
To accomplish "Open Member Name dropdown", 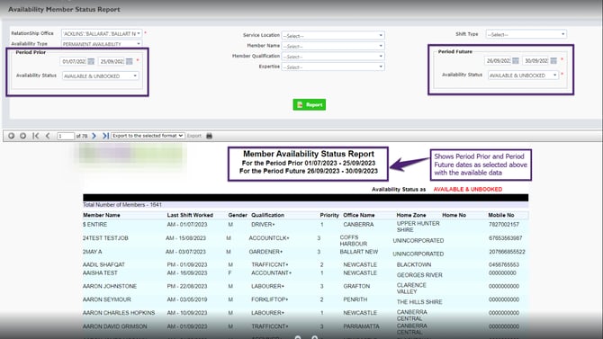I will (333, 46).
